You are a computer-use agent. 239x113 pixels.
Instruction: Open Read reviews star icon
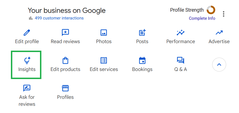click(x=65, y=33)
